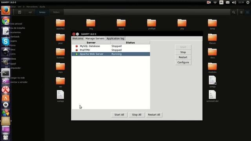The height and width of the screenshot is (141, 251).
Task: Click the Restart button
Action: [x=183, y=58]
